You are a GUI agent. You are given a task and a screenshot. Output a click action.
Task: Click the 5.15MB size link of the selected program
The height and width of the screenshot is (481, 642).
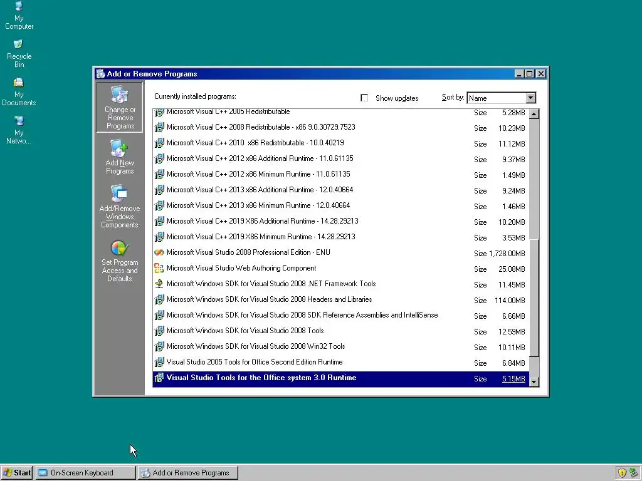click(x=513, y=379)
